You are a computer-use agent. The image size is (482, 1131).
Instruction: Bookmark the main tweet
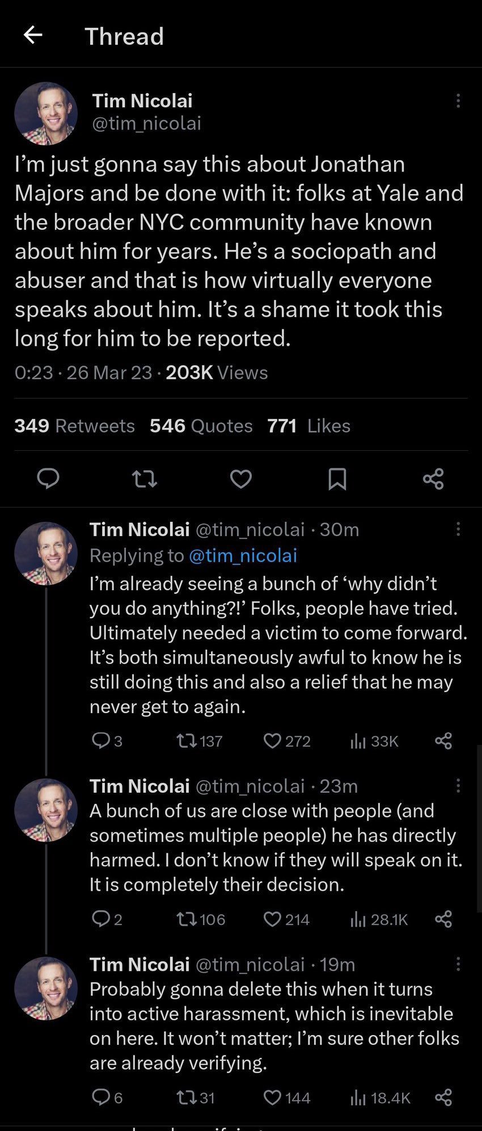click(x=337, y=479)
